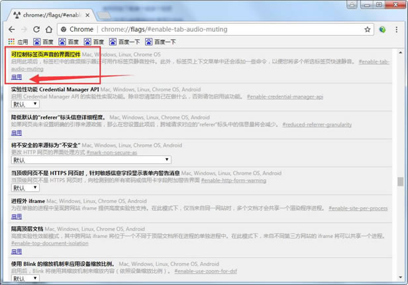The width and height of the screenshot is (408, 285).
Task: Enable the reduced referer granularity flag
Action: (x=17, y=133)
